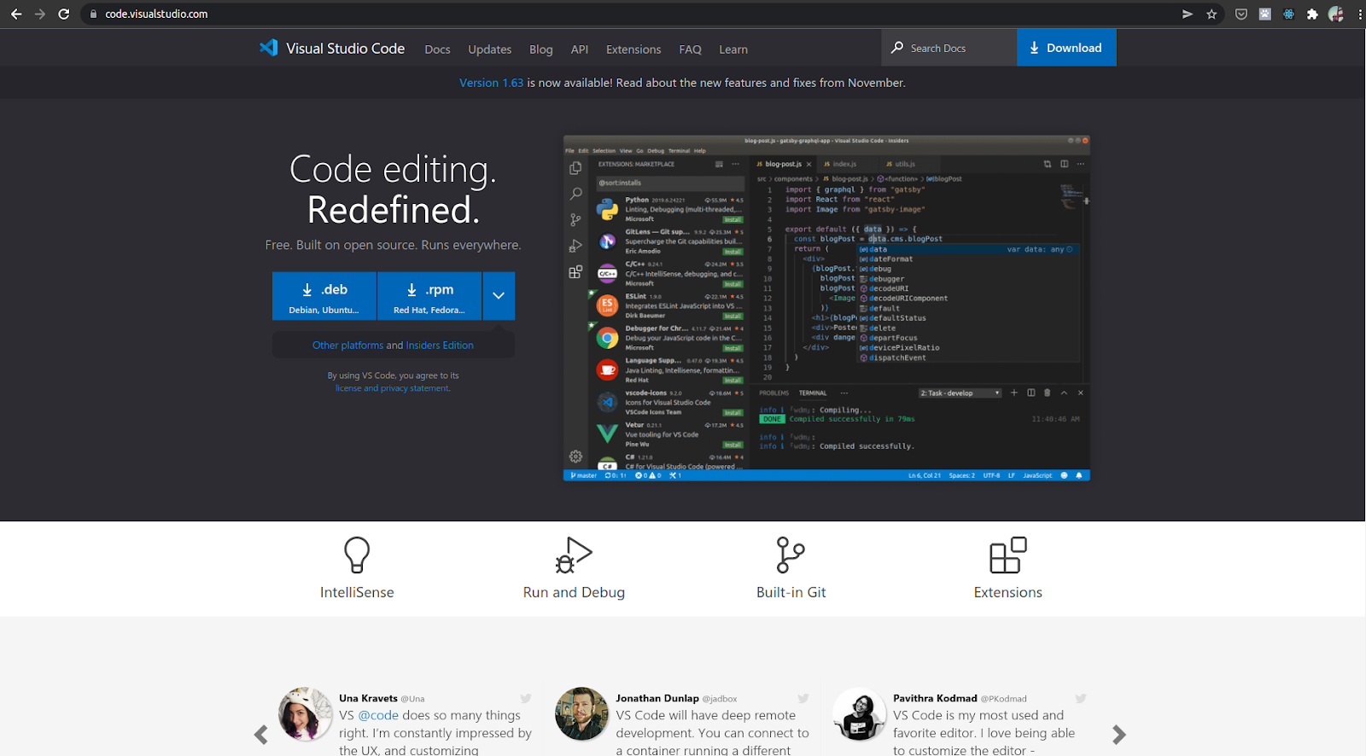Open the Jonathan Dunlap name link
This screenshot has width=1366, height=756.
tap(657, 698)
